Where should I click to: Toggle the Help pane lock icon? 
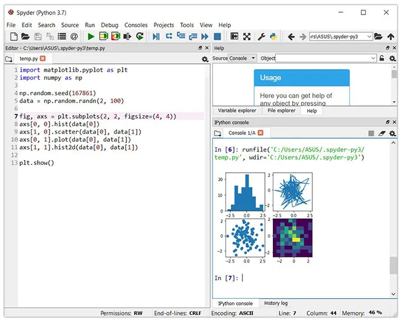click(382, 59)
